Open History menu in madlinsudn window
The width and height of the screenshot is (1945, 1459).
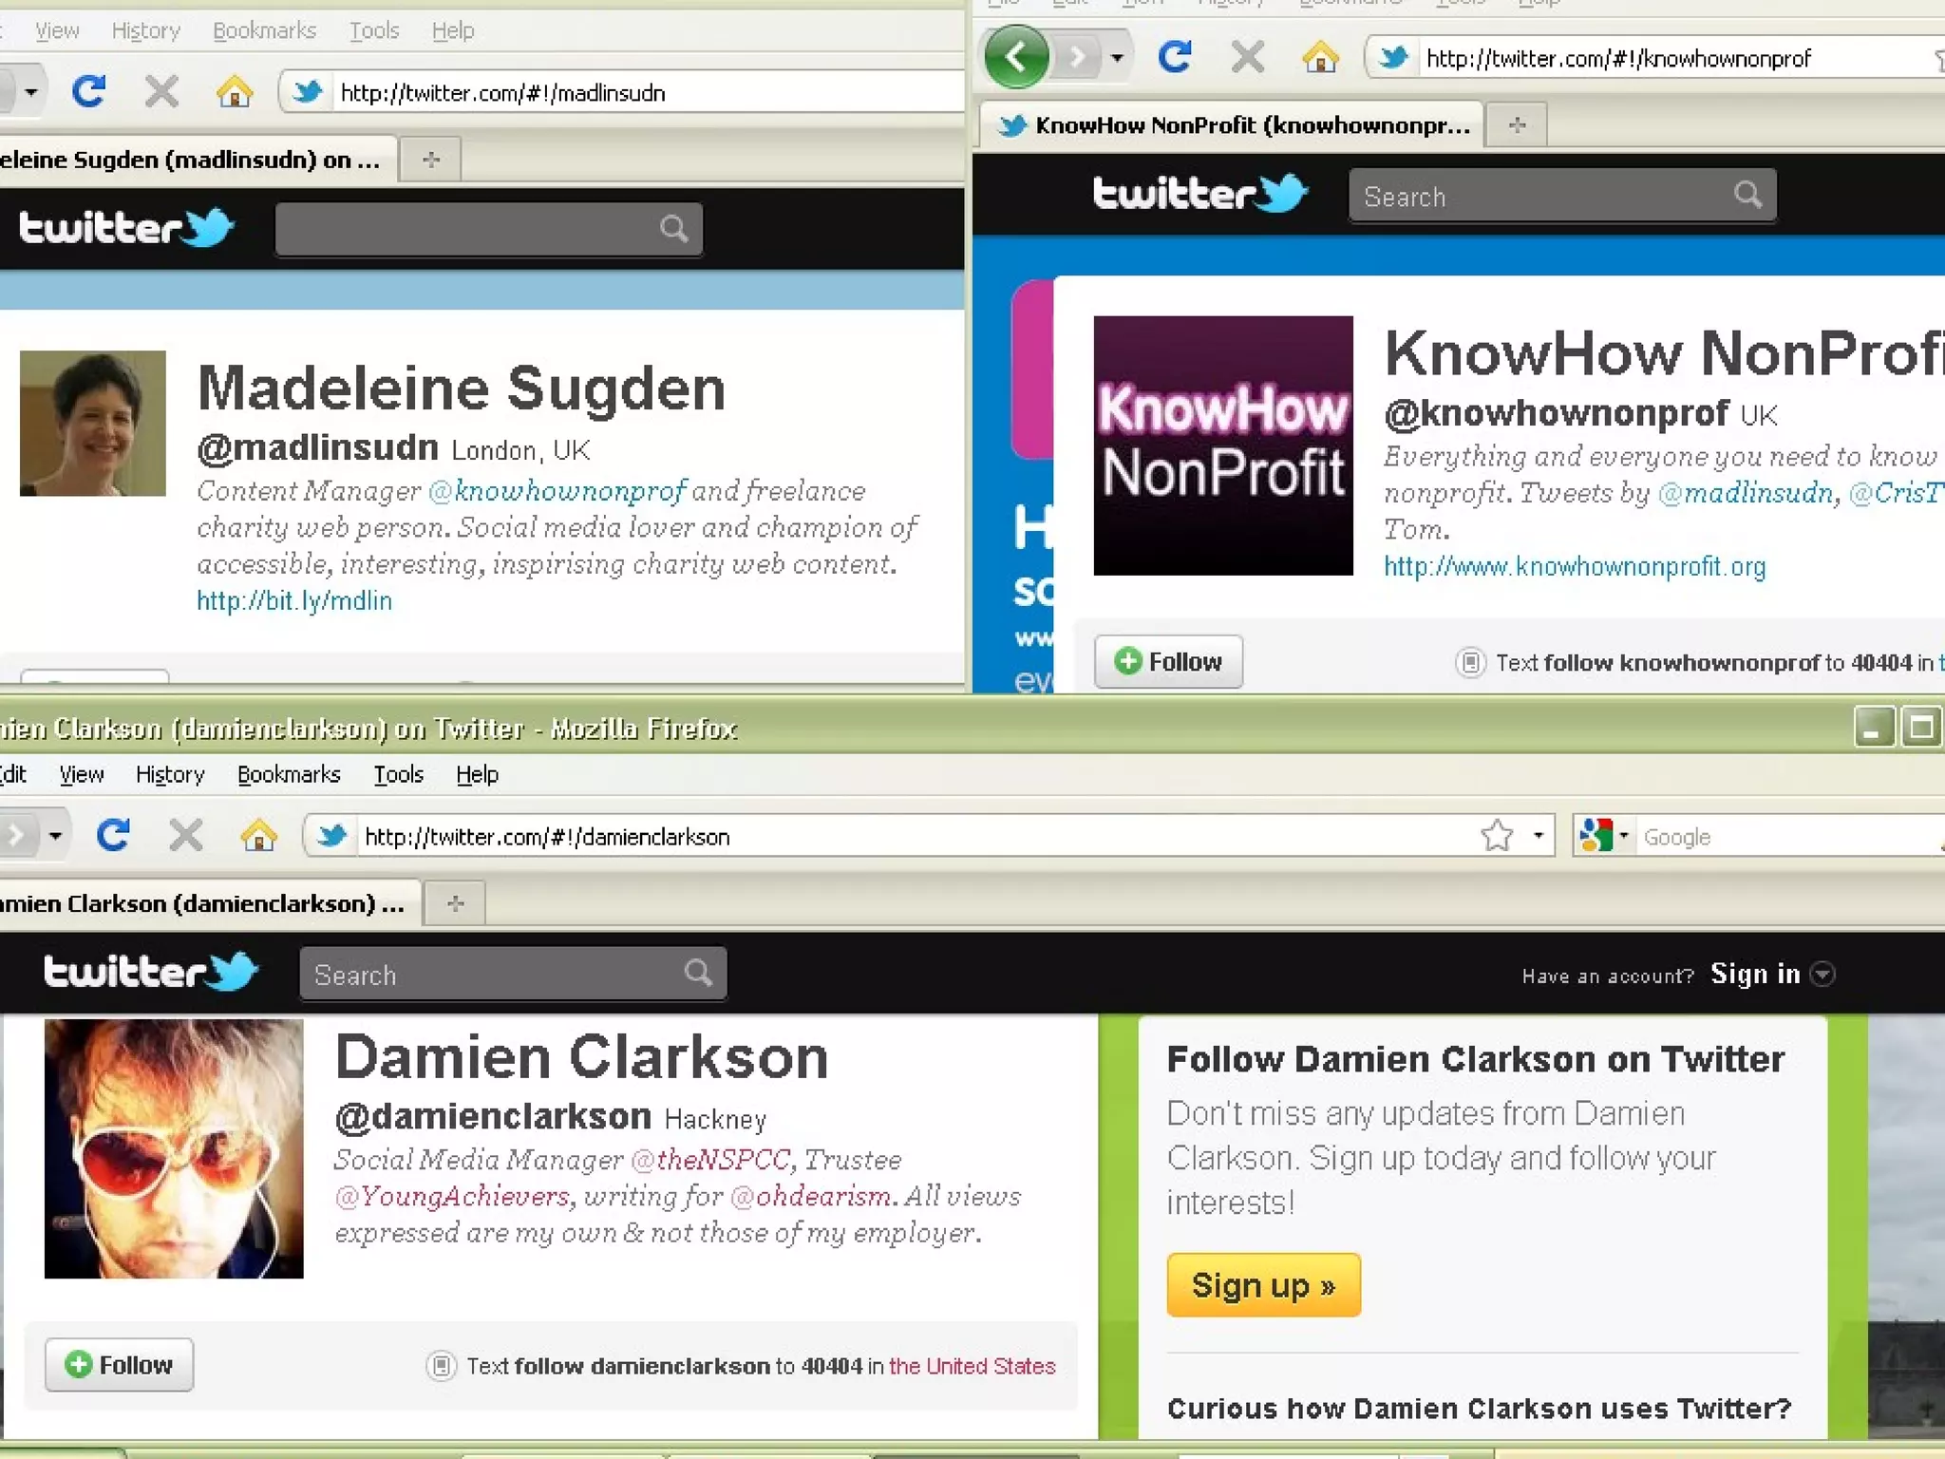pyautogui.click(x=145, y=31)
